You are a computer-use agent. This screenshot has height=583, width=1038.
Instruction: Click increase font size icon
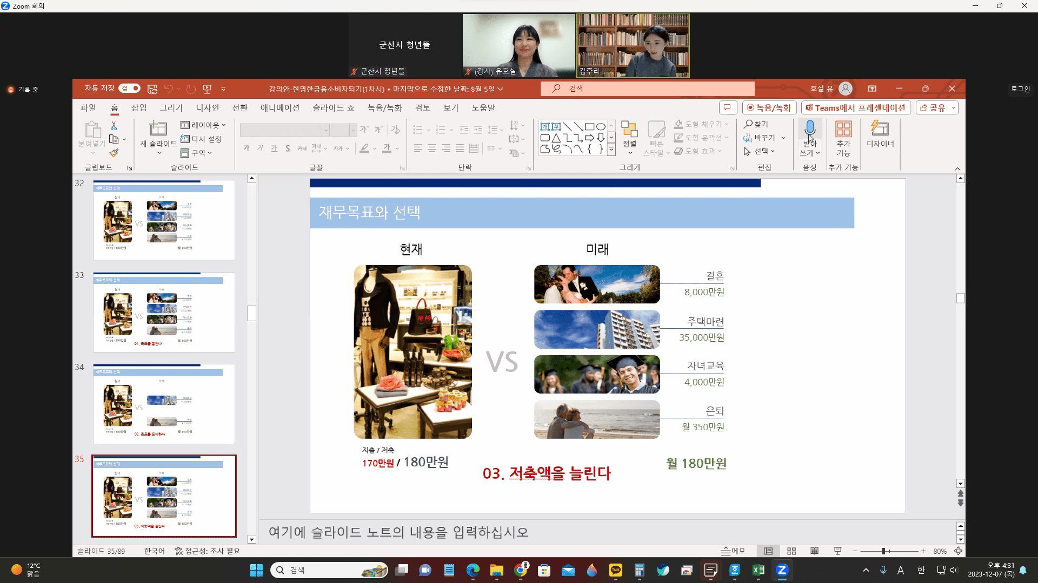click(364, 130)
